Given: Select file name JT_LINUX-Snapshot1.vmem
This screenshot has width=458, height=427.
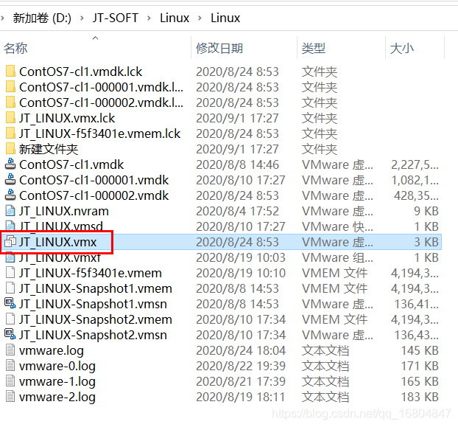Looking at the screenshot, I should tap(96, 288).
